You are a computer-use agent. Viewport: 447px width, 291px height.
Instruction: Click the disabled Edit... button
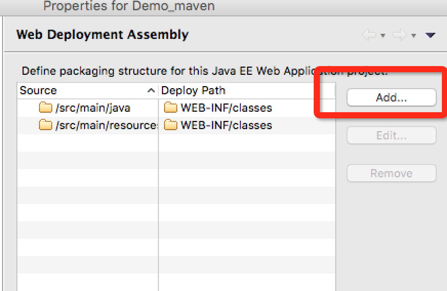coord(391,135)
